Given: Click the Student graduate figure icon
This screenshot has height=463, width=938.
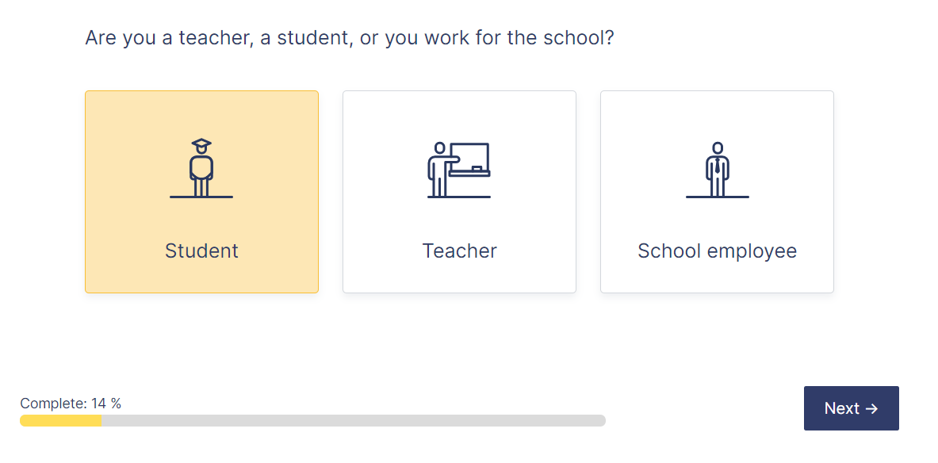Looking at the screenshot, I should [x=201, y=168].
